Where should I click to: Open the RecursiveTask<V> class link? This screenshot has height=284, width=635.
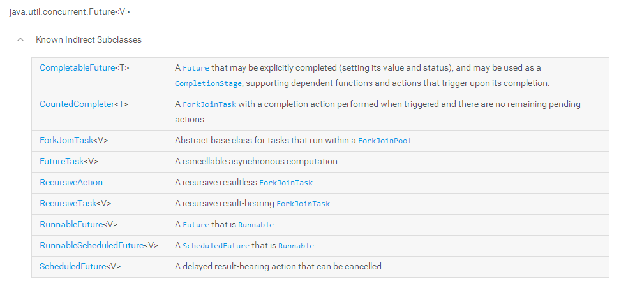click(x=68, y=203)
